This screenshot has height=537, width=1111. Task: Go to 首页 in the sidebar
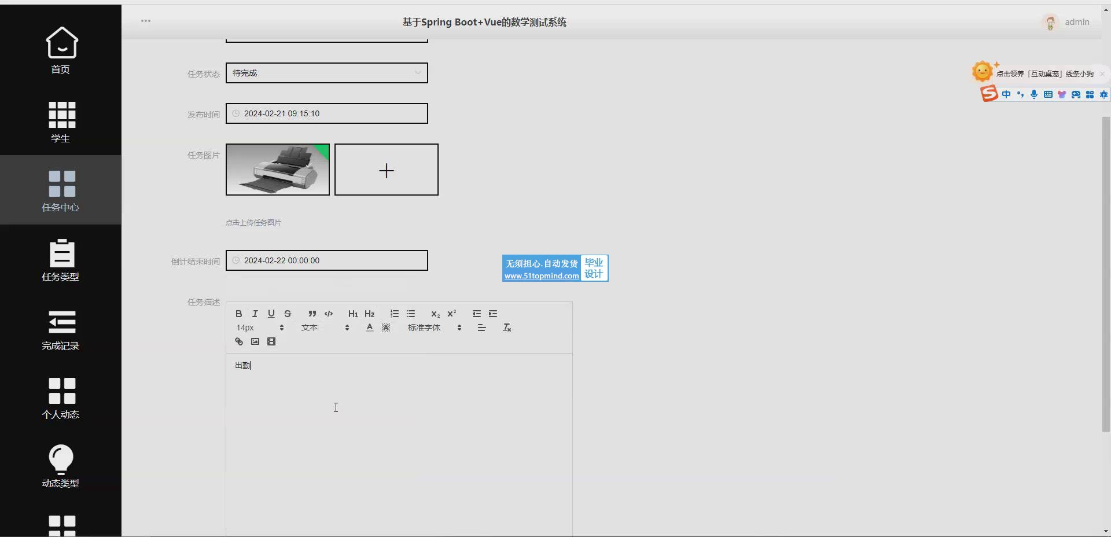[61, 51]
